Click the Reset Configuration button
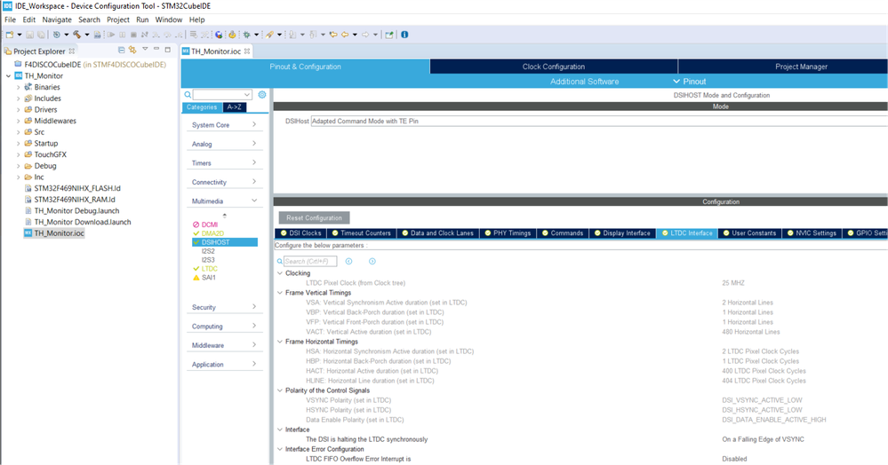Screen dimensions: 888x465 pyautogui.click(x=315, y=217)
